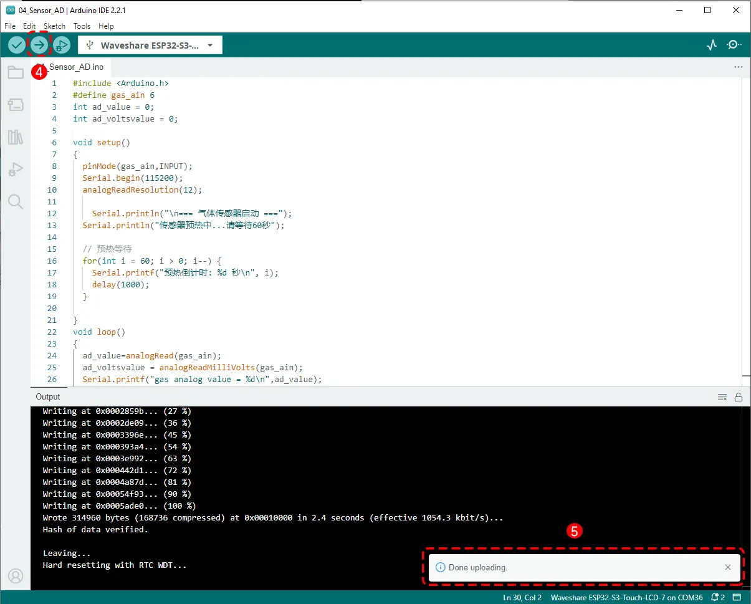Open Search panel in sidebar
This screenshot has width=751, height=604.
click(x=16, y=201)
